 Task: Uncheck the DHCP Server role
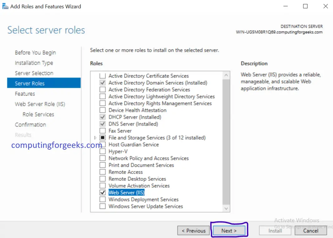point(103,117)
